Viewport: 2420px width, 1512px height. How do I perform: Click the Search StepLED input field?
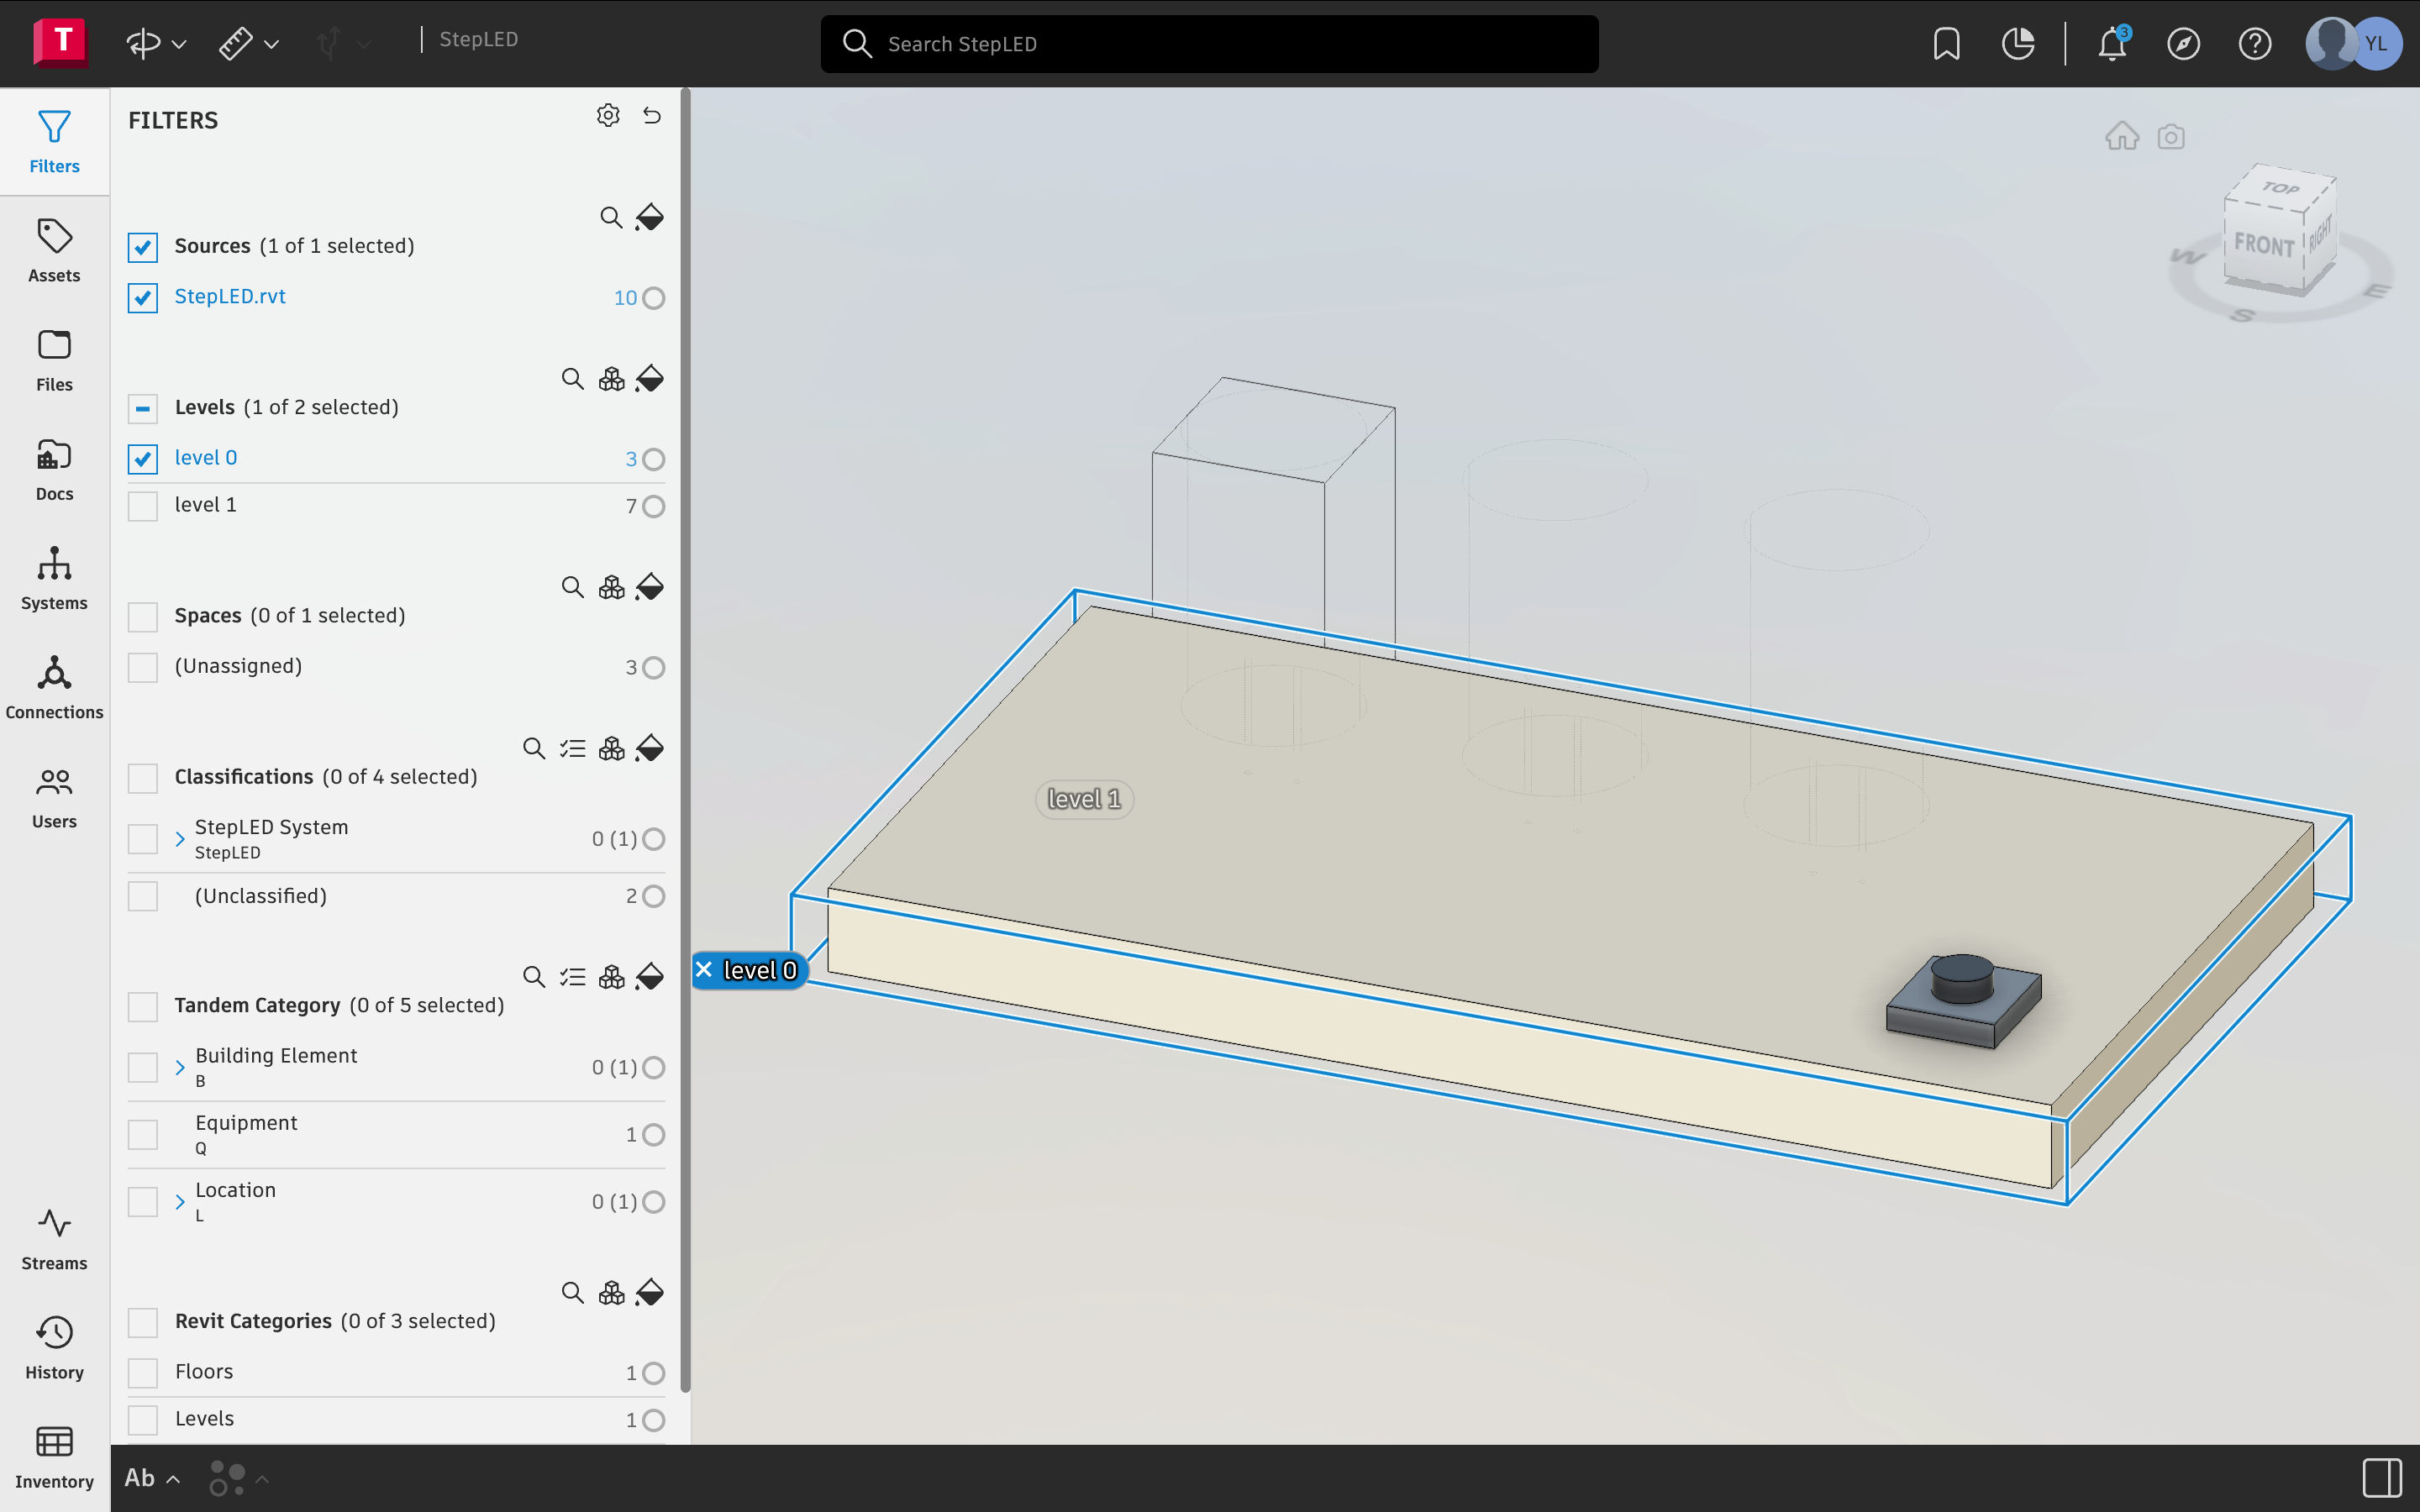(x=1209, y=44)
